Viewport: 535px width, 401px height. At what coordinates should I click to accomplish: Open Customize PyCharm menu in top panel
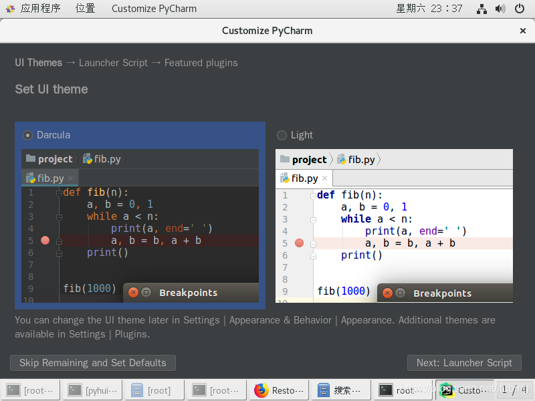click(x=154, y=8)
